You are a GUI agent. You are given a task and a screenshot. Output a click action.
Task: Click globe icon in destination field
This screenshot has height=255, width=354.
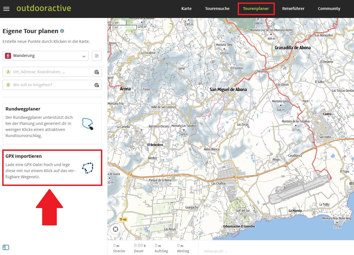(96, 85)
